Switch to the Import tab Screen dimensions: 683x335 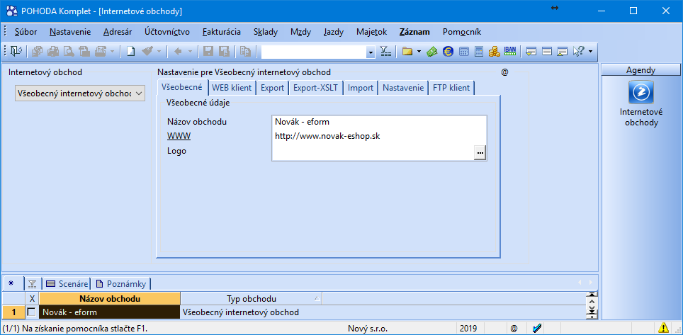[x=360, y=88]
